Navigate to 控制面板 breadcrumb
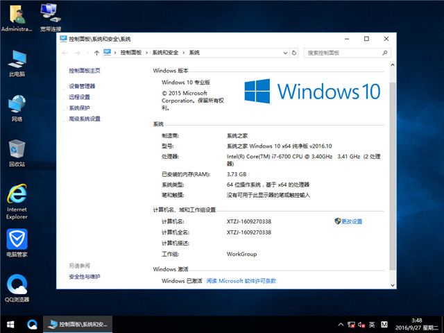The image size is (444, 333). pos(131,53)
